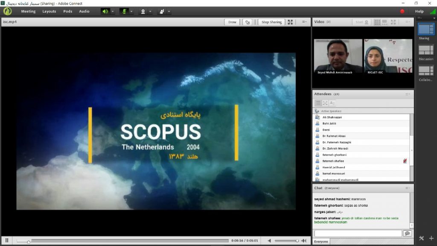Open the Attendees pod options menu icon

[408, 94]
